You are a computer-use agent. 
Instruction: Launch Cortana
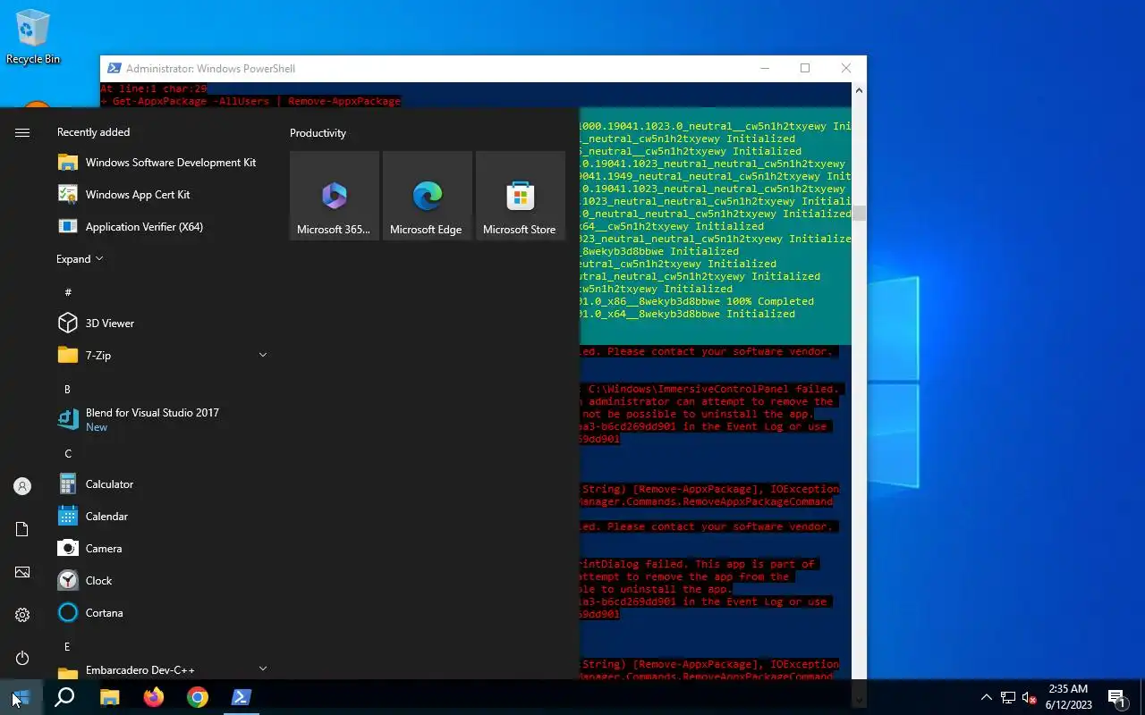tap(162, 612)
